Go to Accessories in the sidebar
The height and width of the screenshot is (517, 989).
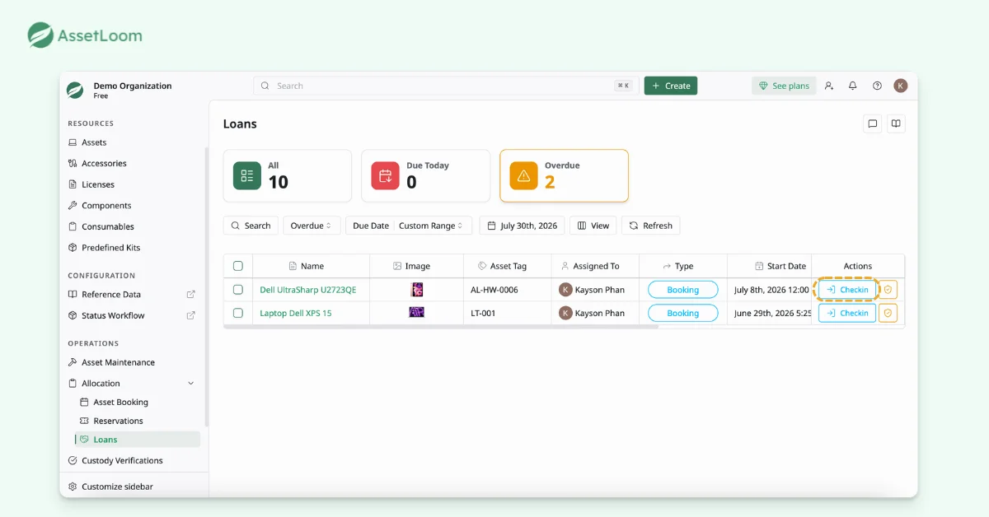104,164
